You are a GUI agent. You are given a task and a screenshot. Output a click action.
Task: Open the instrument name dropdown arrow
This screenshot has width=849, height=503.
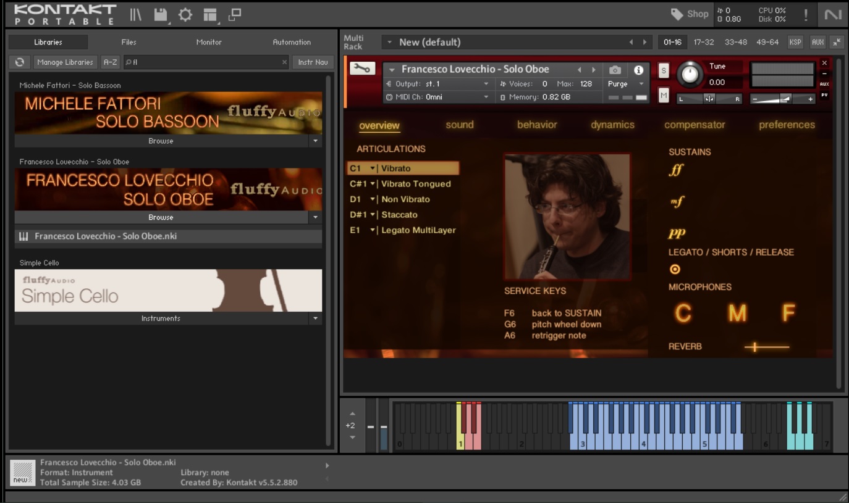tap(392, 70)
